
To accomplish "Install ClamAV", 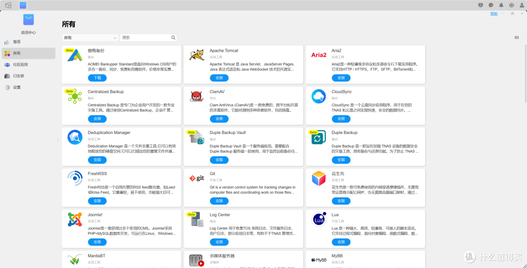I will click(219, 119).
